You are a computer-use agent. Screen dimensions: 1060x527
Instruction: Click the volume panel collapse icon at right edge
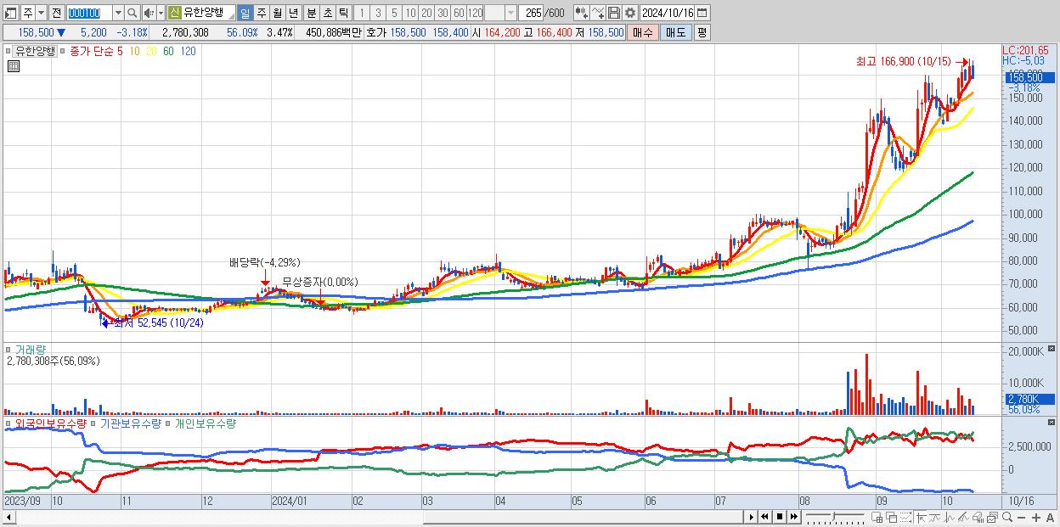coord(1053,349)
